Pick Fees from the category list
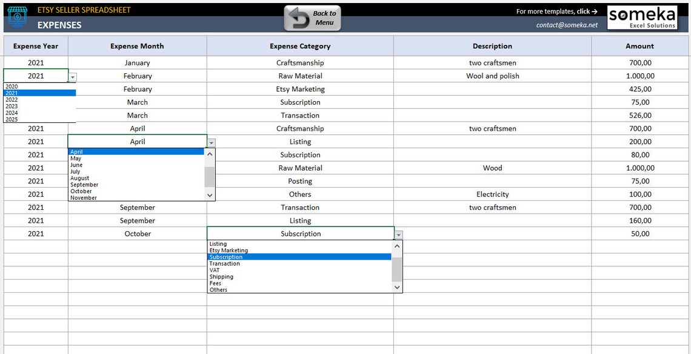This screenshot has width=691, height=354. point(299,283)
